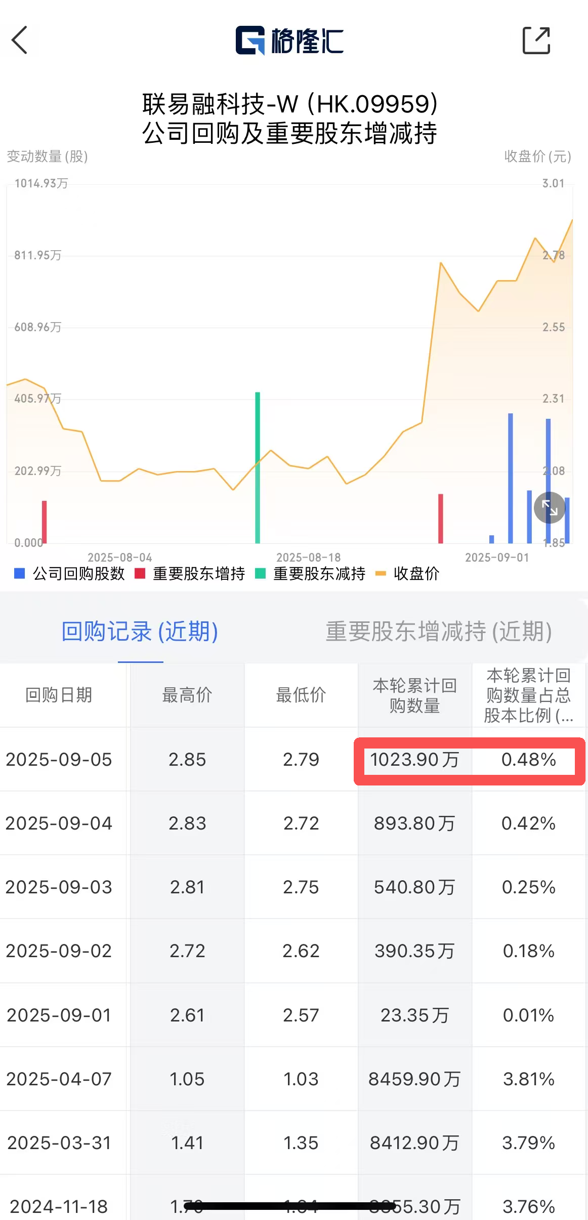Tap the 3.01 price axis value
The width and height of the screenshot is (588, 1220).
[554, 183]
